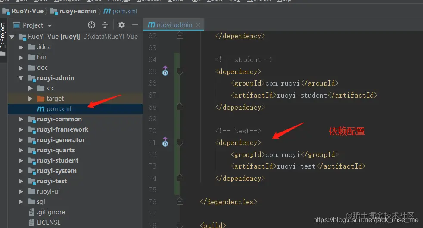Select the sql folder tree item
The width and height of the screenshot is (423, 228).
41,202
